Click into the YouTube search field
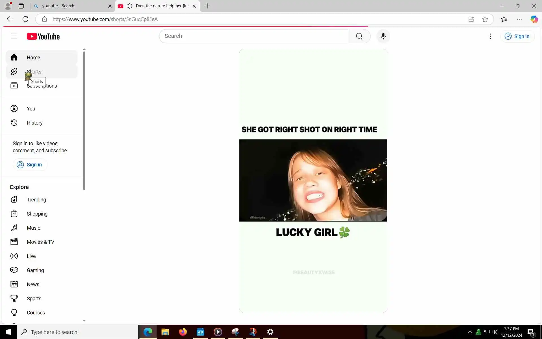 253,36
